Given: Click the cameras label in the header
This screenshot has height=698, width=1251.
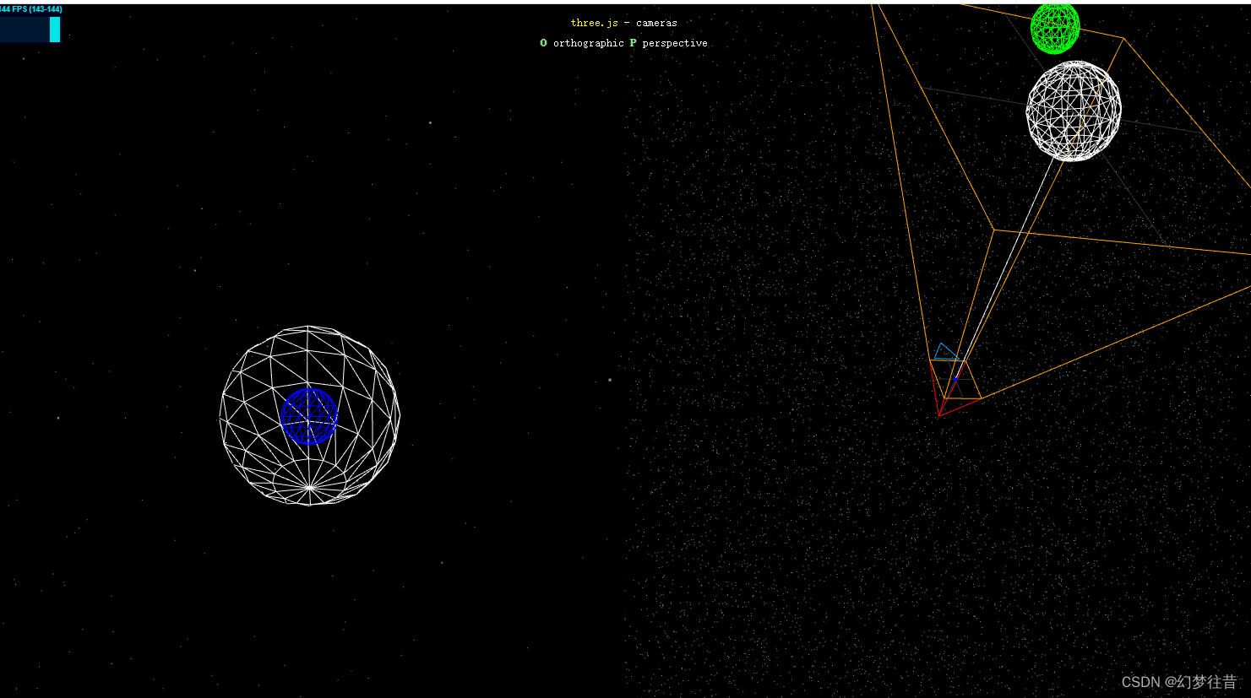Looking at the screenshot, I should coord(656,23).
